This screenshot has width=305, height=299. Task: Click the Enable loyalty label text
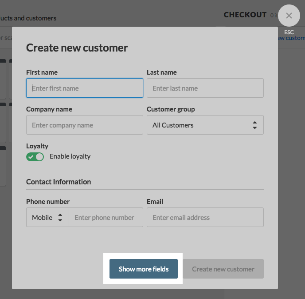(x=70, y=156)
